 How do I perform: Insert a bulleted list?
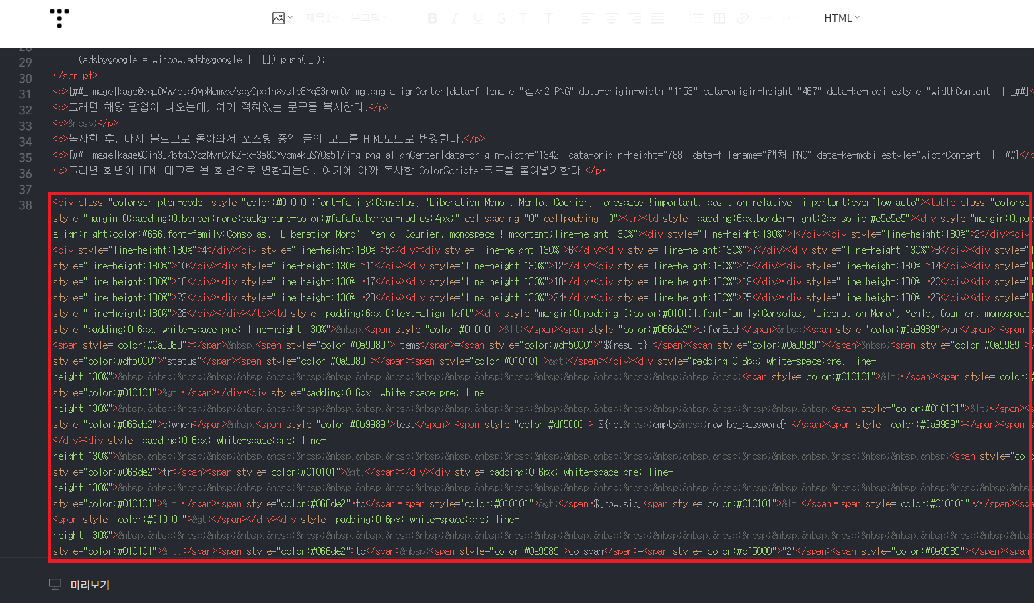coord(696,18)
